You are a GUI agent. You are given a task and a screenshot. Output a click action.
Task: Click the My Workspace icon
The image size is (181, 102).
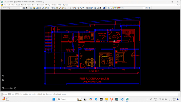click(x=26, y=8)
